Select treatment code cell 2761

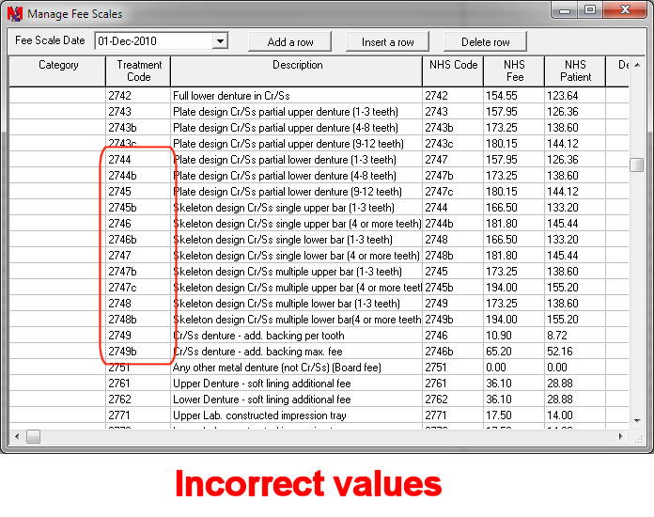(138, 384)
